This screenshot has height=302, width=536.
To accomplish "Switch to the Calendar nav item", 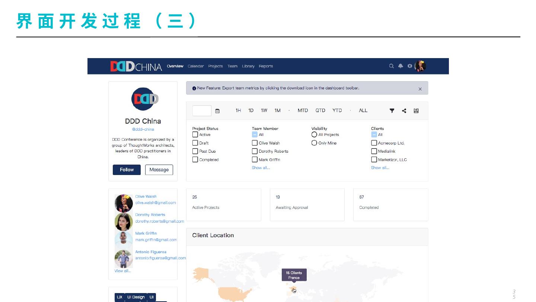I will 195,66.
